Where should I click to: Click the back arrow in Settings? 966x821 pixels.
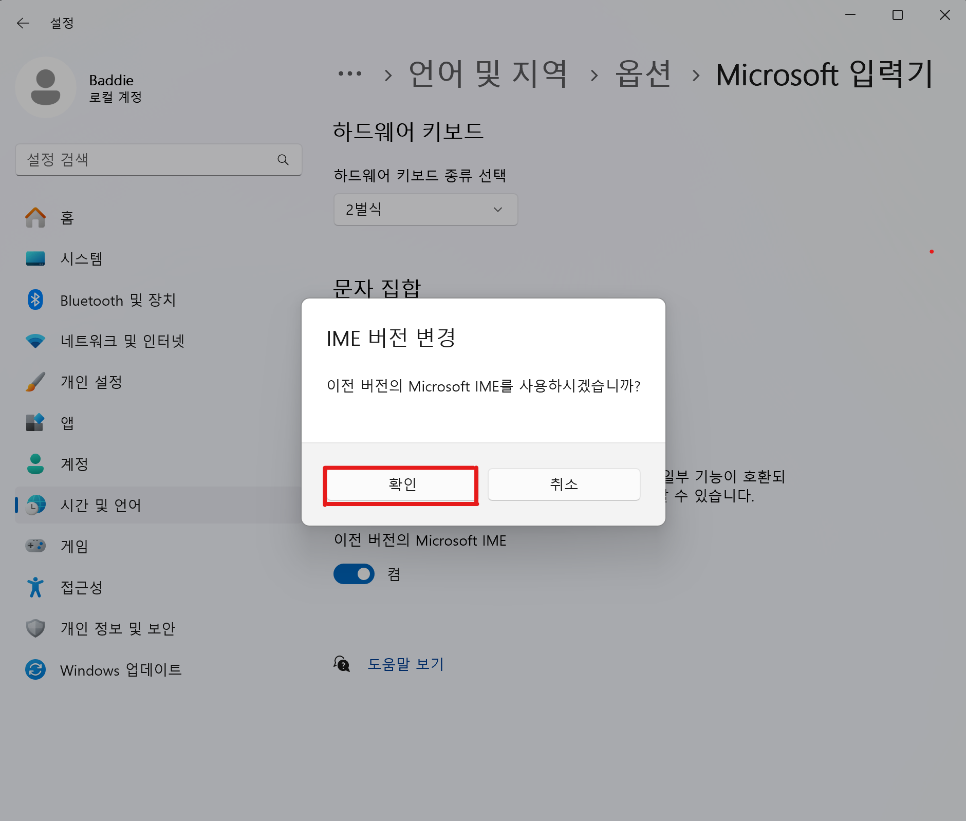click(23, 23)
